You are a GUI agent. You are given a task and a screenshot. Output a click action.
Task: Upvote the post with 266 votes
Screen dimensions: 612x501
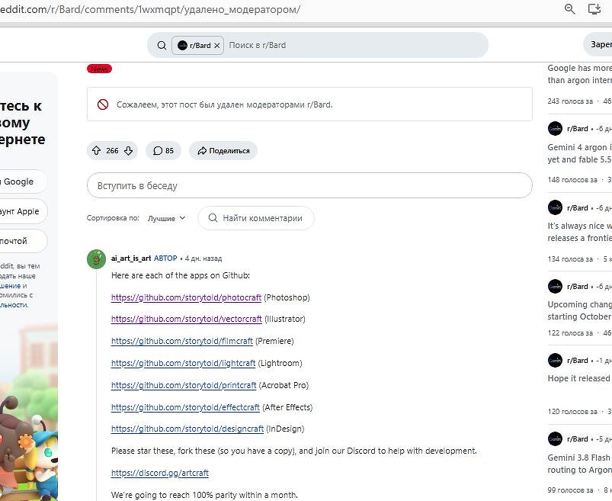click(96, 151)
